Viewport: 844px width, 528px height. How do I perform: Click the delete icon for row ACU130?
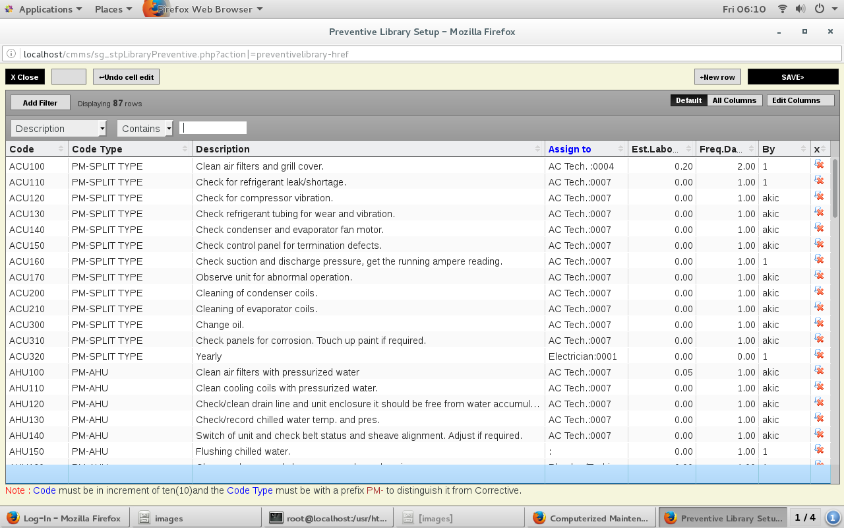tap(819, 213)
